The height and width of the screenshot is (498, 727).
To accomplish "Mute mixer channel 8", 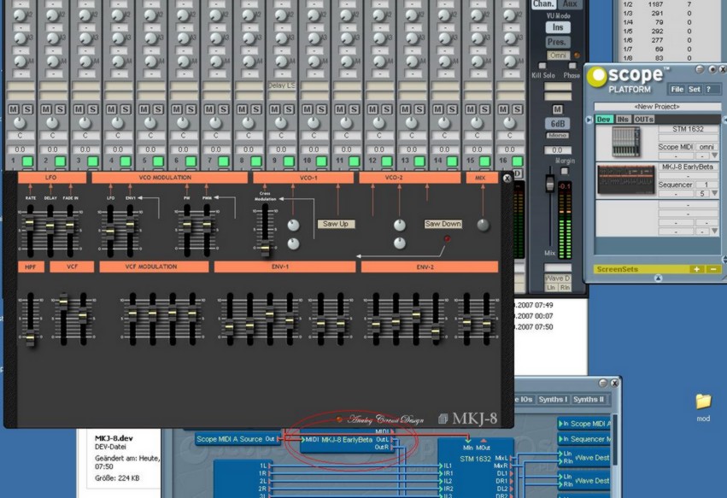I will point(242,109).
